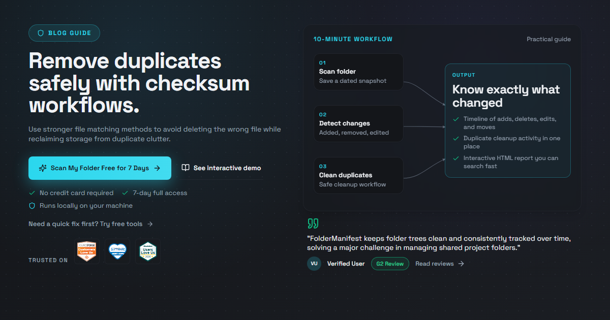The height and width of the screenshot is (320, 610).
Task: Click Scan My Folder Free for 7 Days
Action: pyautogui.click(x=100, y=168)
